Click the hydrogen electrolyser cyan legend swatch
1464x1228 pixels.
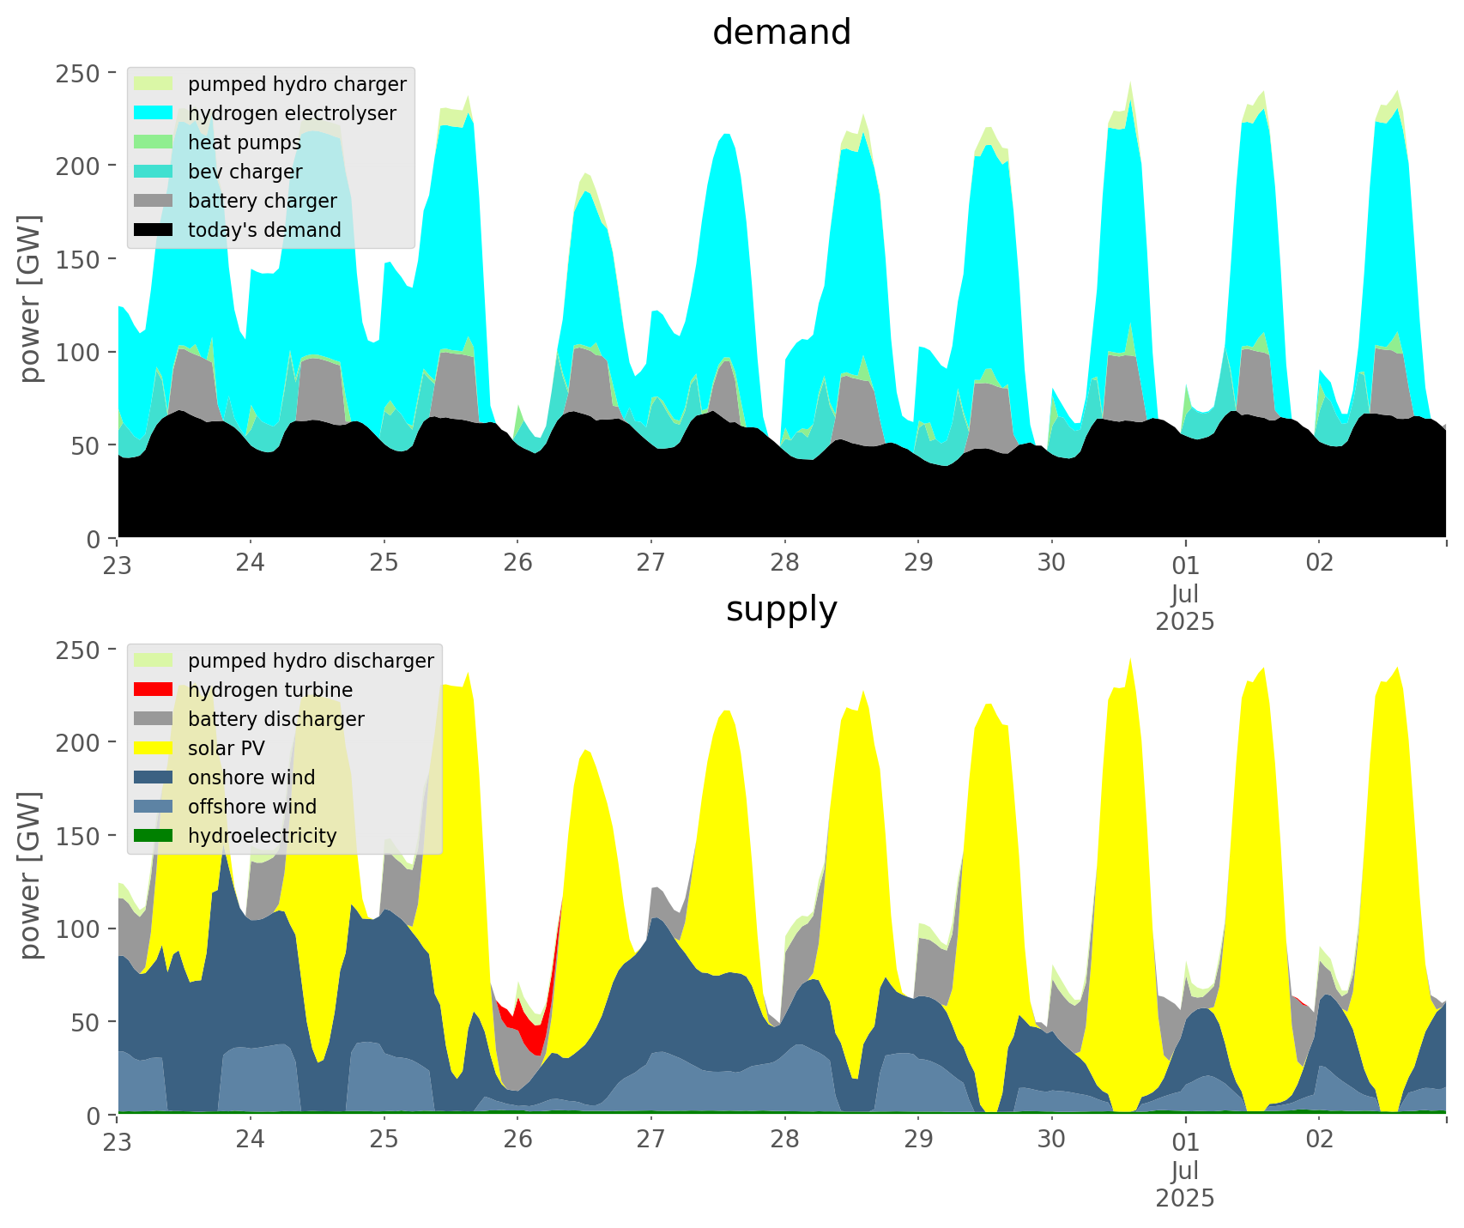tap(154, 113)
